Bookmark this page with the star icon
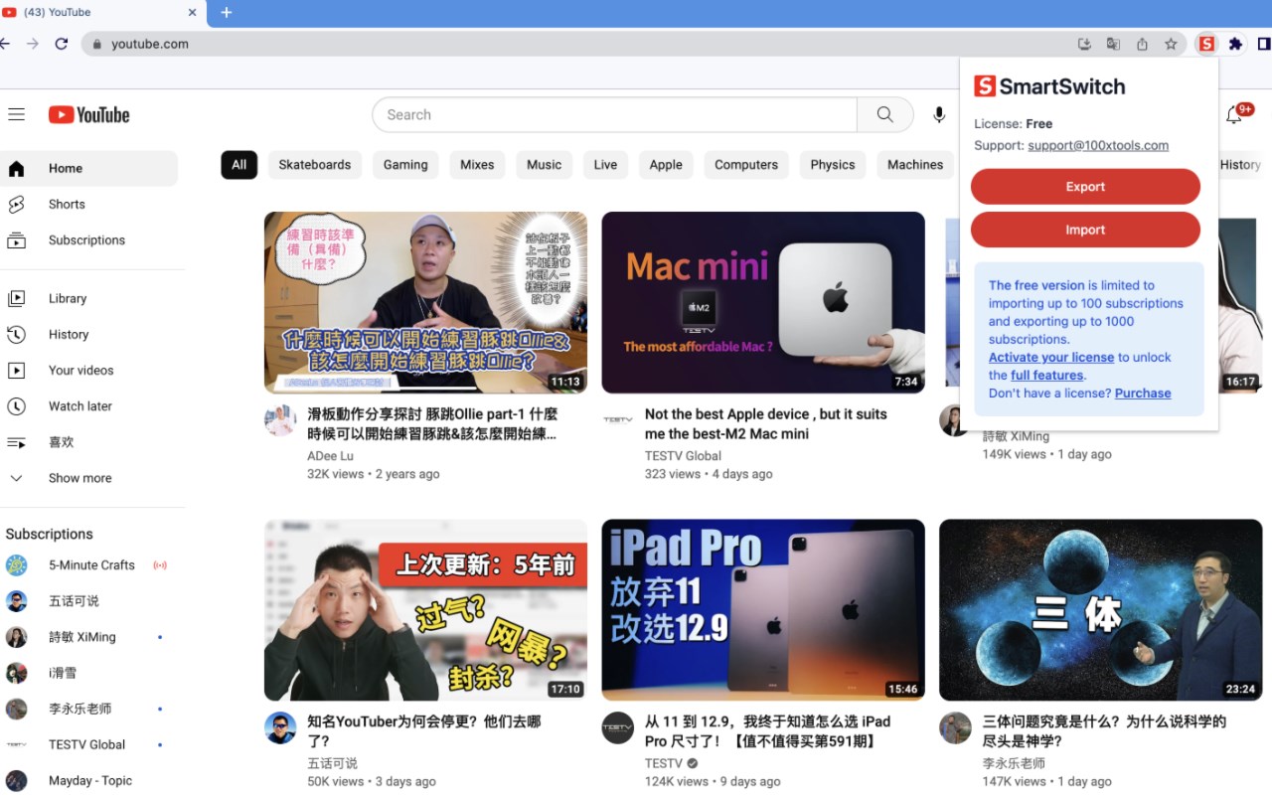 click(x=1171, y=44)
